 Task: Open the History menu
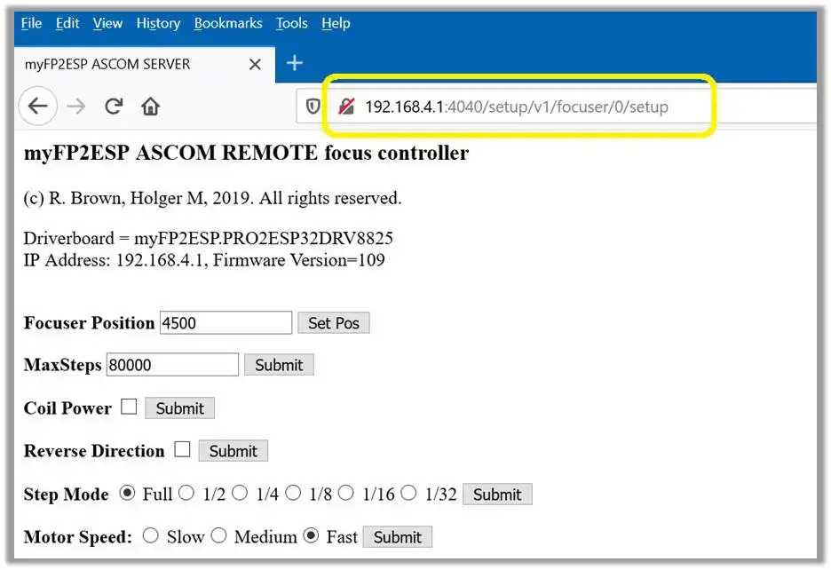(x=158, y=23)
